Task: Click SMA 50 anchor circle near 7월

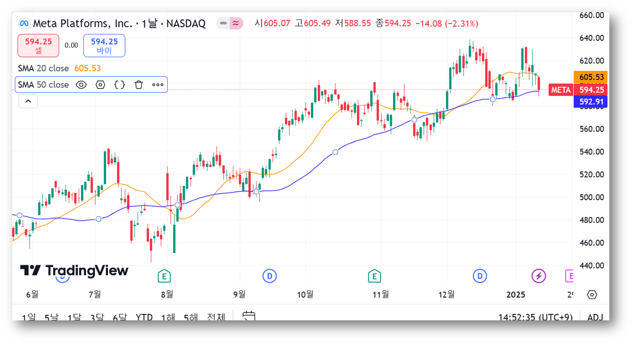Action: pos(99,219)
